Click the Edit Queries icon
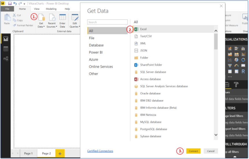Viewport: 249px width, 159px height. tap(75, 17)
